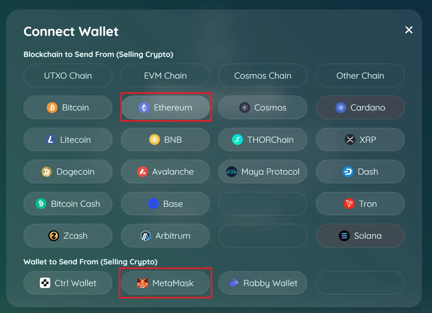Filter by Cosmos Chain category
432x313 pixels.
point(263,76)
